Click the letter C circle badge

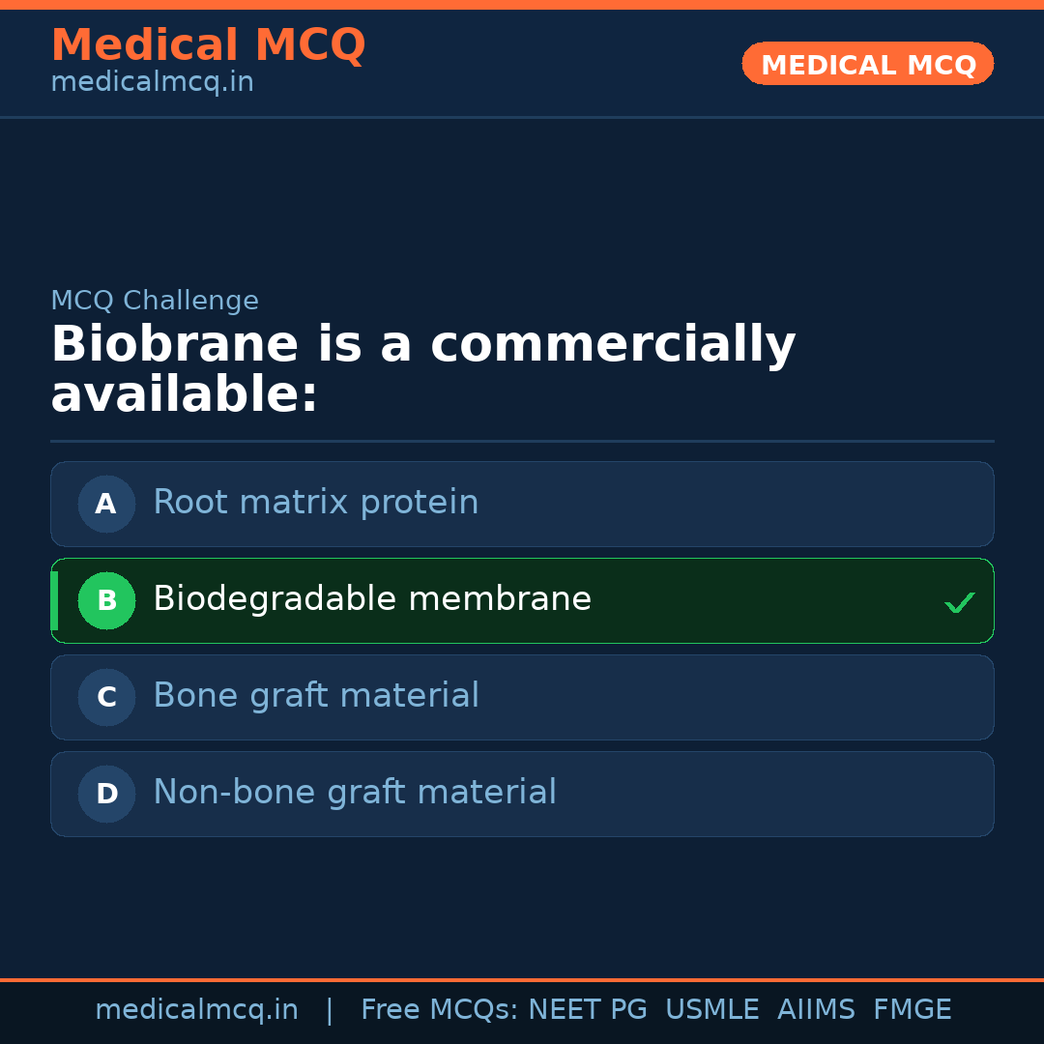click(x=106, y=697)
